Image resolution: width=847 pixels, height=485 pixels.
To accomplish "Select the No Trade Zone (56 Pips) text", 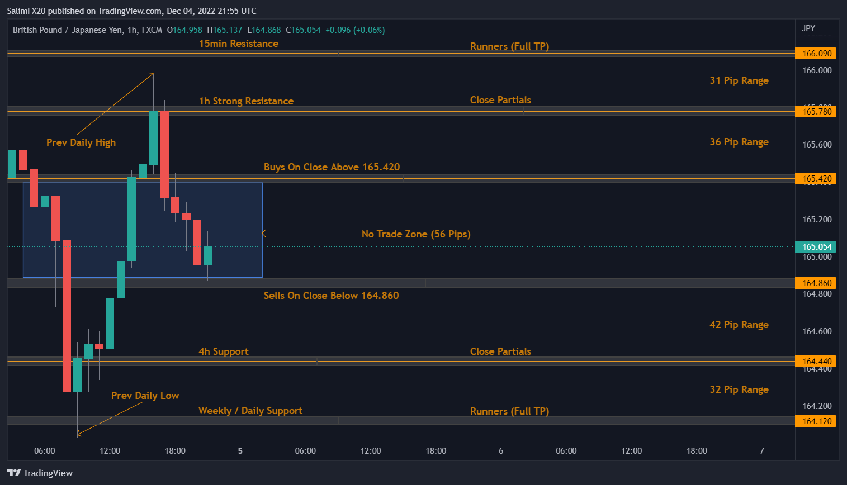I will coord(416,234).
